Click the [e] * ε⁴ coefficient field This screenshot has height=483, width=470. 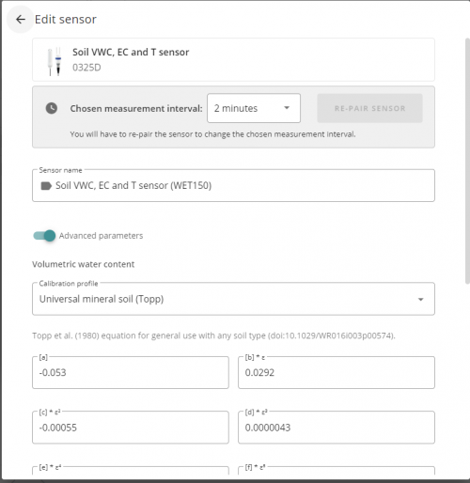click(x=131, y=471)
